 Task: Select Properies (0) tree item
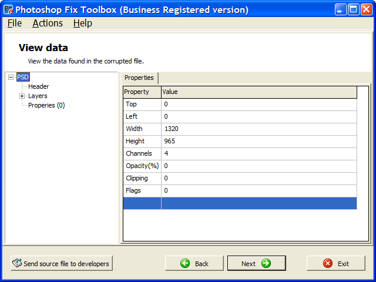coord(46,105)
